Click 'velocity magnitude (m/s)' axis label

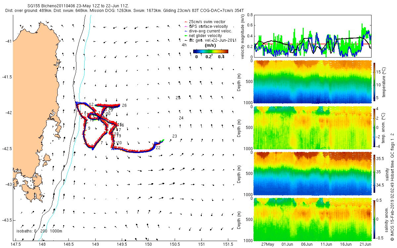tap(243, 36)
